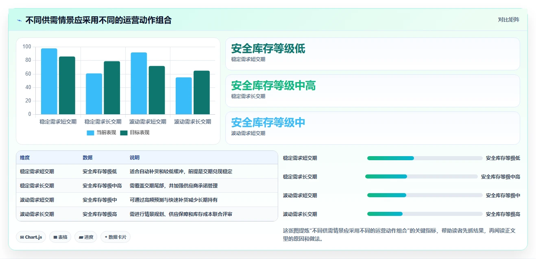
Task: Click 安全库存等级中高 label beside progress bar
Action: pyautogui.click(x=501, y=177)
